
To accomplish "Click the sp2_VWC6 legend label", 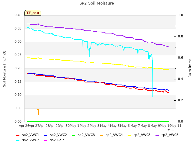I will pos(170,135).
